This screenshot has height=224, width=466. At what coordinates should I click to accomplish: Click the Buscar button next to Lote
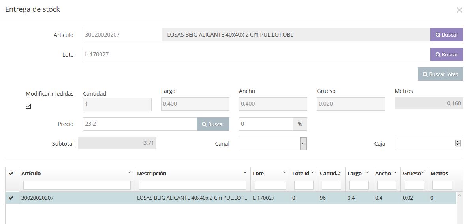click(446, 54)
